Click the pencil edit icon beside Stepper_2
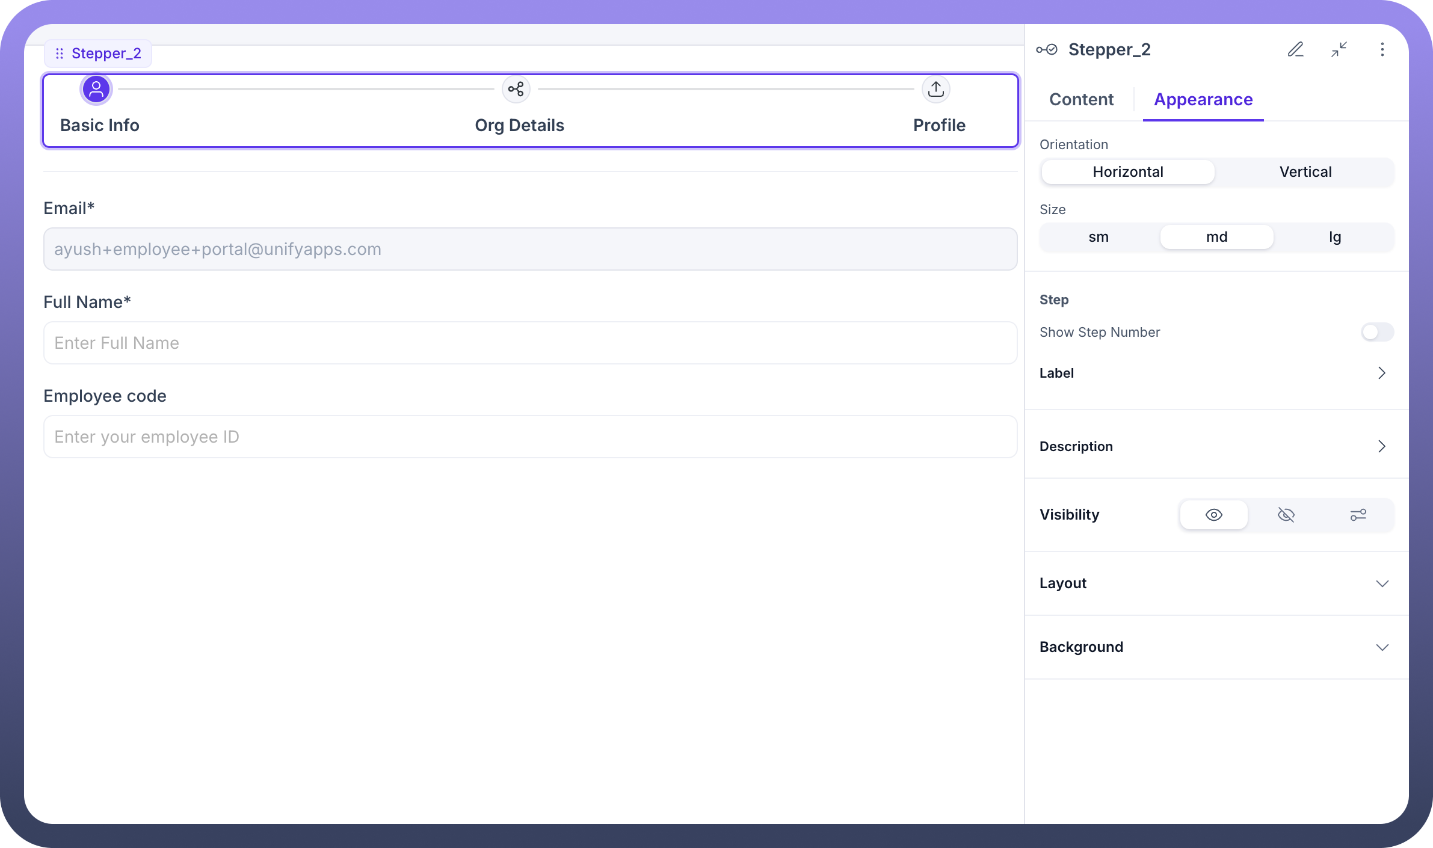 [1295, 49]
